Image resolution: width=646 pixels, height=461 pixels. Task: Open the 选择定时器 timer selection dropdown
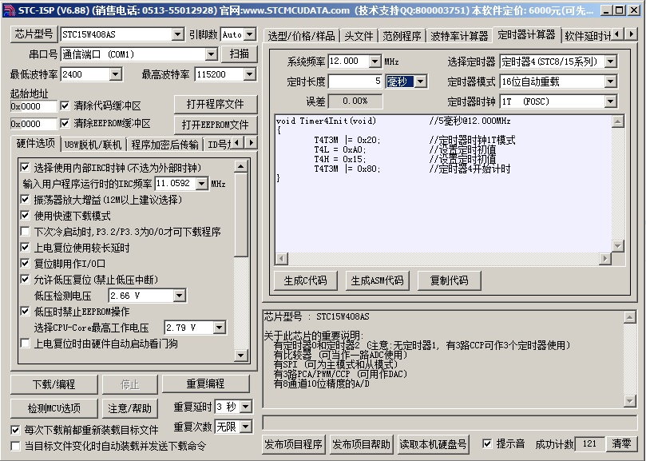pos(611,62)
